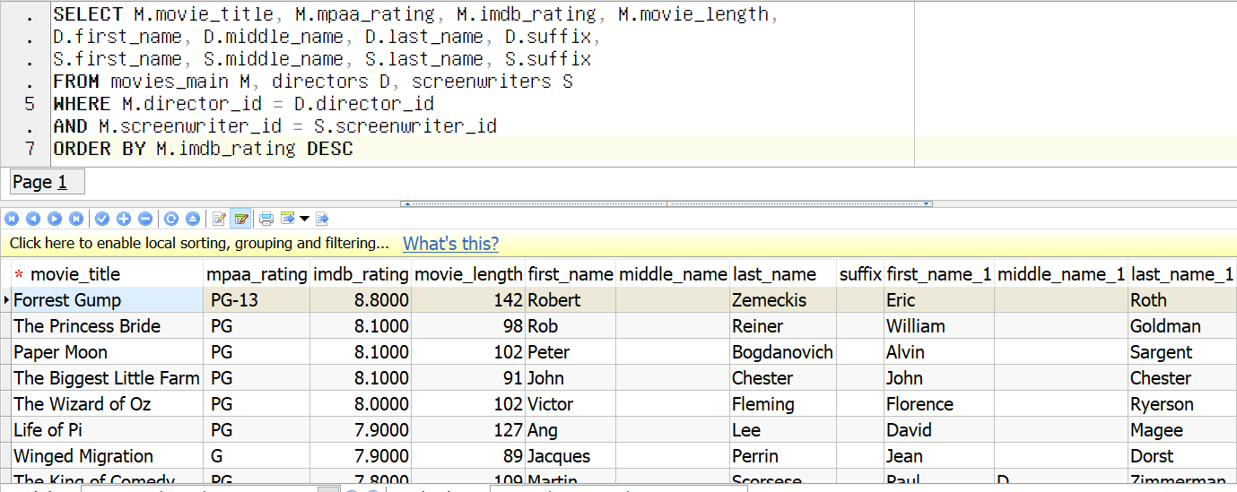The height and width of the screenshot is (492, 1237).
Task: Click the mpaa_rating column header
Action: (x=257, y=274)
